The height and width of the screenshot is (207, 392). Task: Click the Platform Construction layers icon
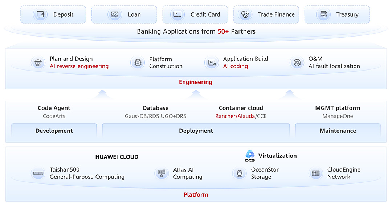[x=138, y=63]
